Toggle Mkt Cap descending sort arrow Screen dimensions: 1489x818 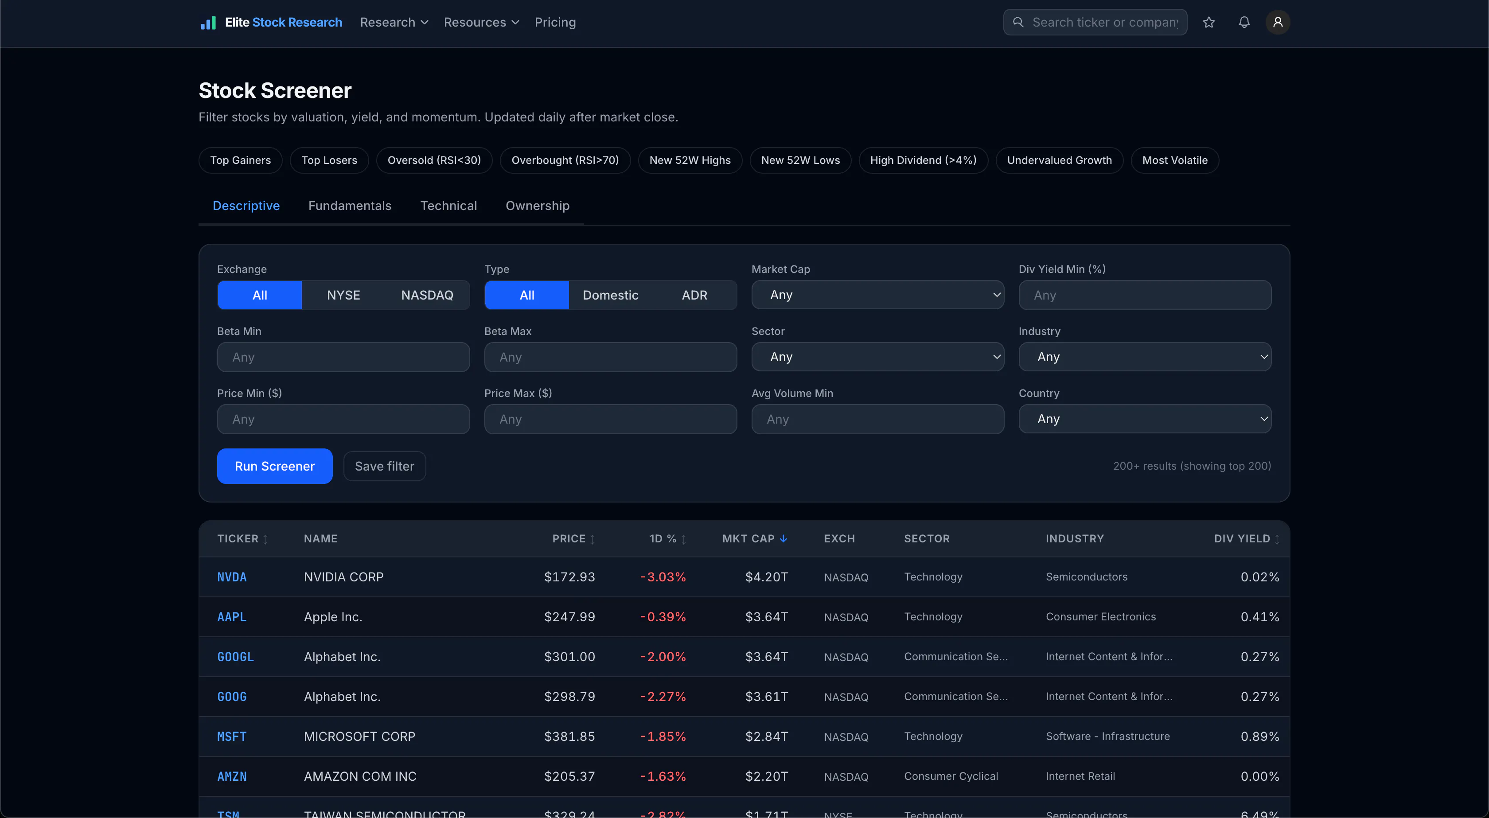point(783,539)
